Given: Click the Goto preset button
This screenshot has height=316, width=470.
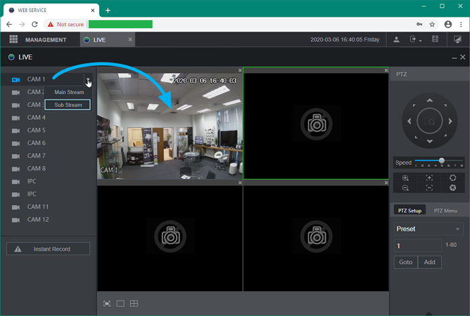Looking at the screenshot, I should click(x=406, y=262).
